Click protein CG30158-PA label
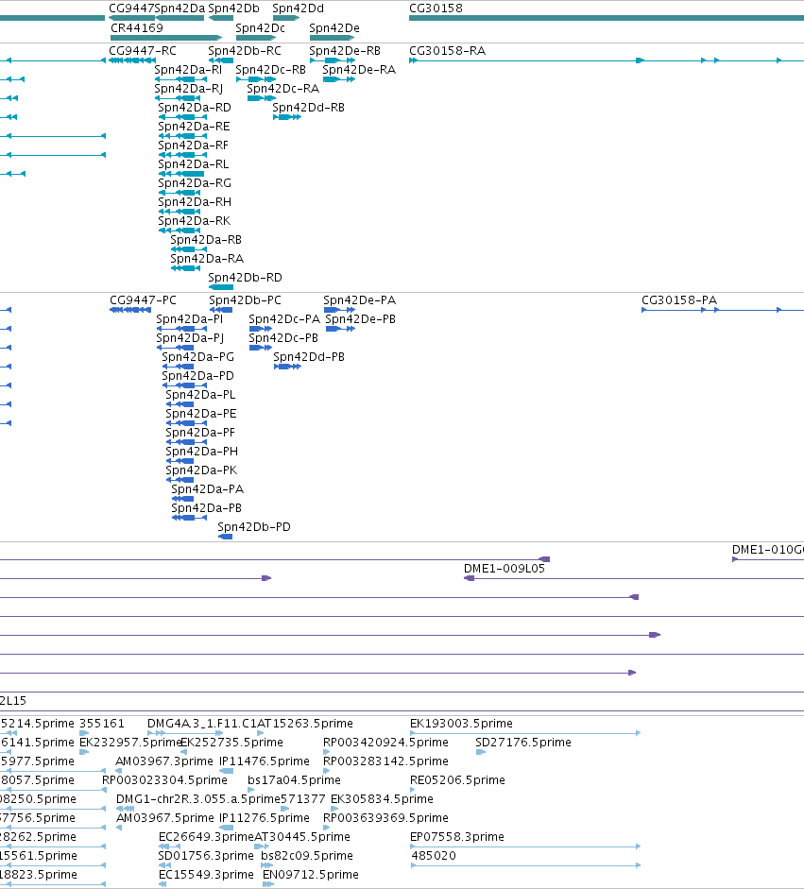The image size is (804, 889). (x=679, y=299)
